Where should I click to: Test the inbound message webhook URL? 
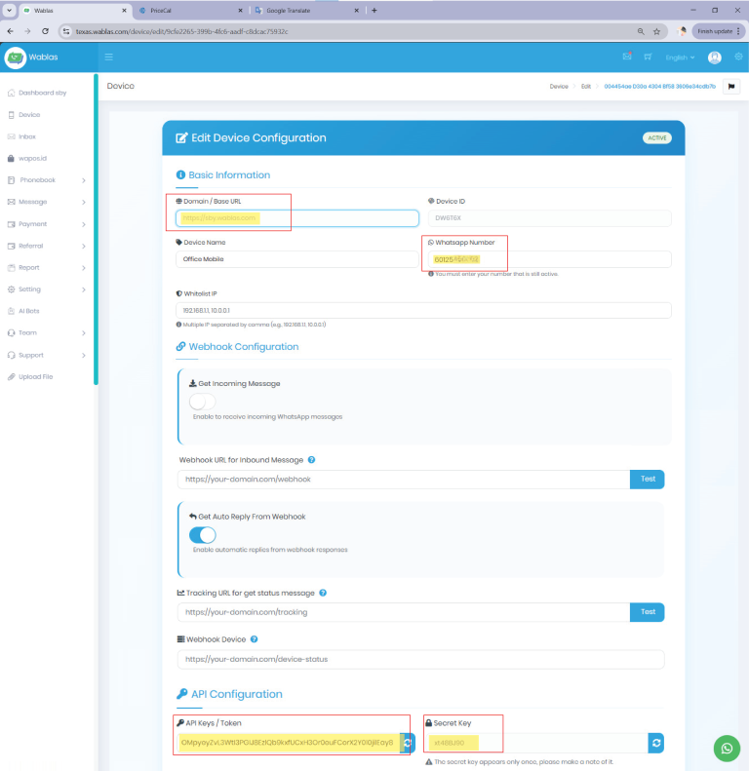point(648,480)
